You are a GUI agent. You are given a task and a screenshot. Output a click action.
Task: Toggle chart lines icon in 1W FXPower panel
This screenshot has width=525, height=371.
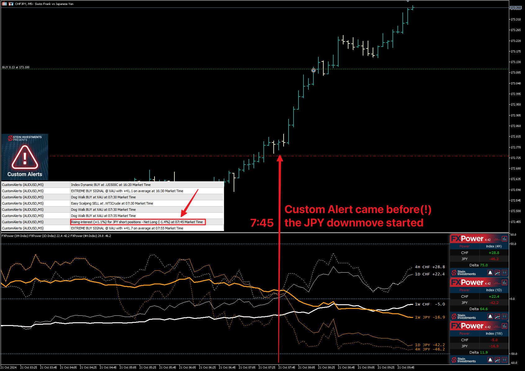pos(497,360)
